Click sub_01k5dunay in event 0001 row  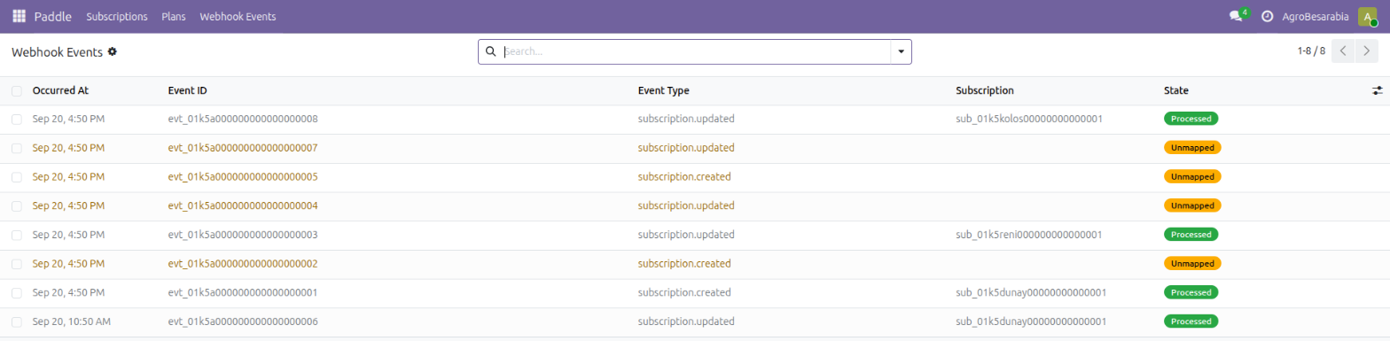(x=1031, y=292)
